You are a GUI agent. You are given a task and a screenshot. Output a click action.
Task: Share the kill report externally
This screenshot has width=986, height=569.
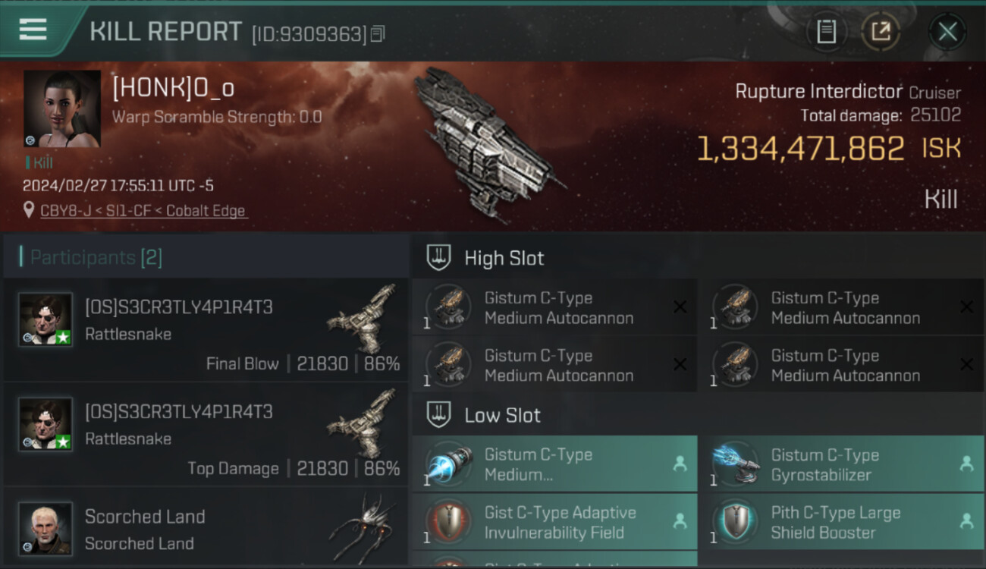(x=880, y=32)
